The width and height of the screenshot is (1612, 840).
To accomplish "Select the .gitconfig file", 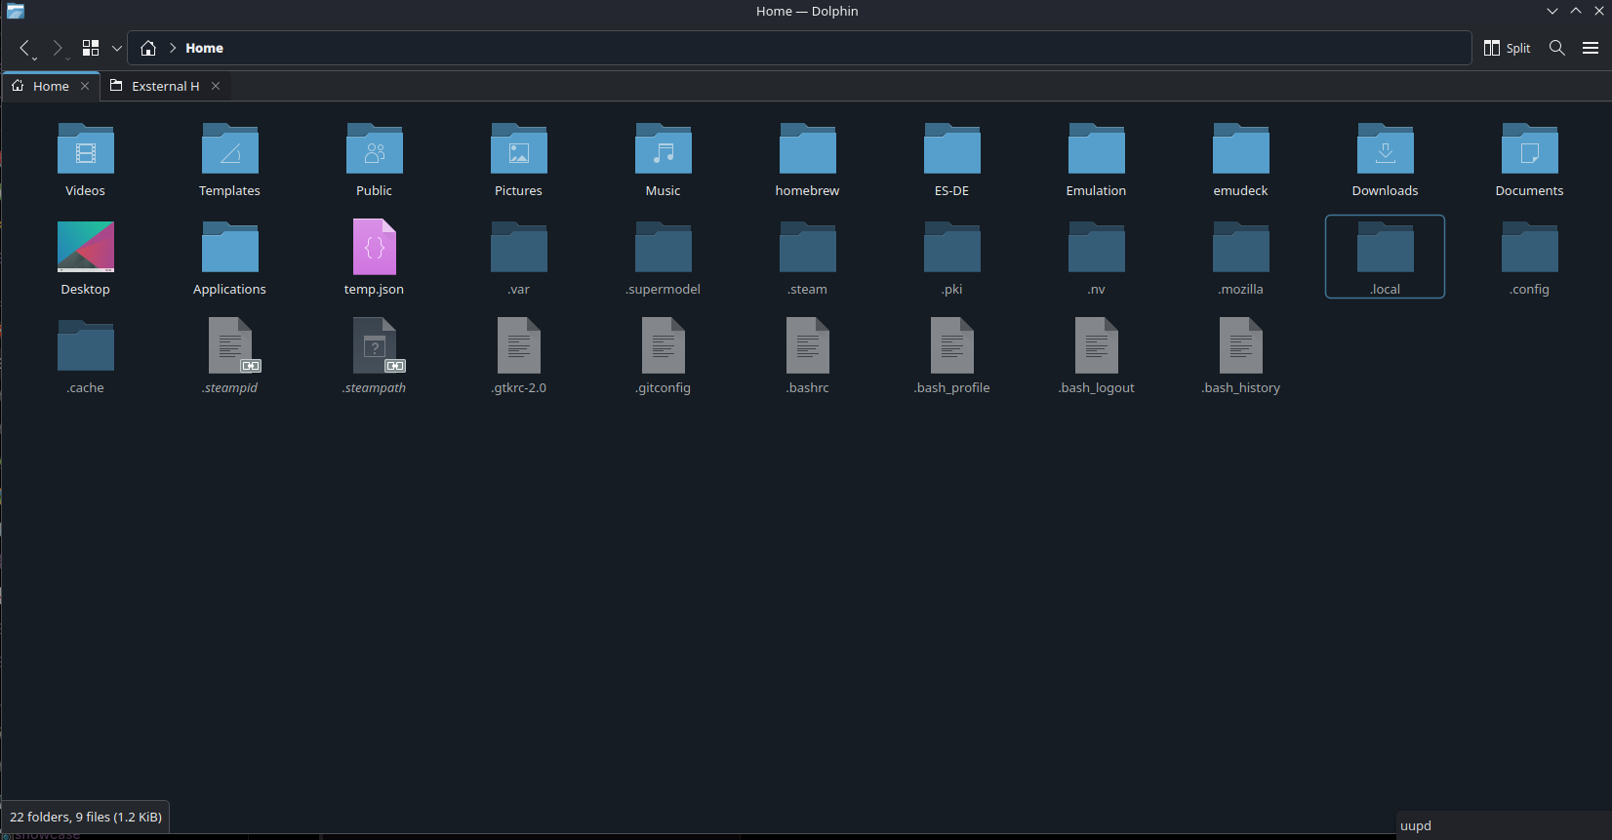I will [x=664, y=357].
